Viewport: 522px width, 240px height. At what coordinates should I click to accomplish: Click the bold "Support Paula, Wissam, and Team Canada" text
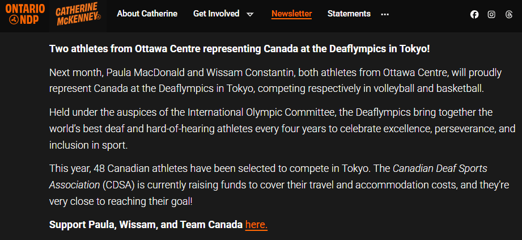click(x=146, y=225)
